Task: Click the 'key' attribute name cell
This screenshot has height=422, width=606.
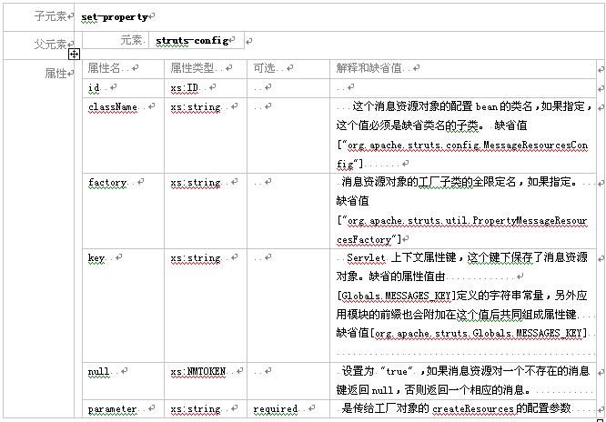Action: pos(96,258)
